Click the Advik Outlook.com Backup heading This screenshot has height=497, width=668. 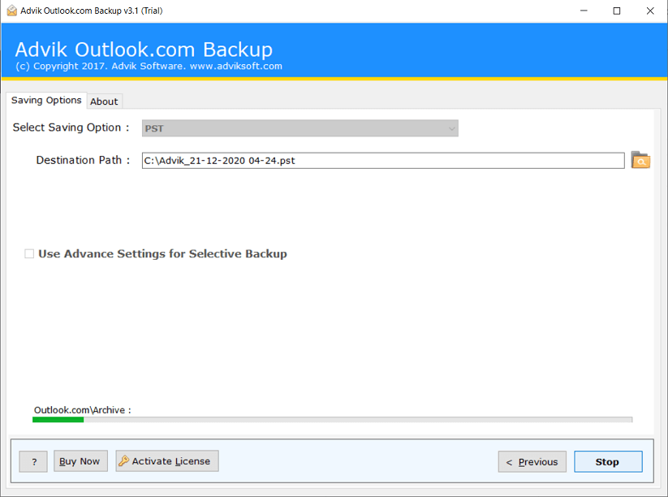144,50
